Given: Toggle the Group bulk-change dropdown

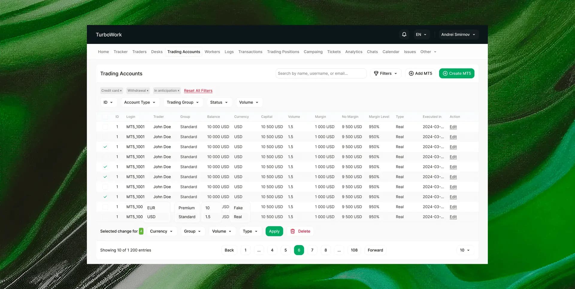Looking at the screenshot, I should click(193, 231).
